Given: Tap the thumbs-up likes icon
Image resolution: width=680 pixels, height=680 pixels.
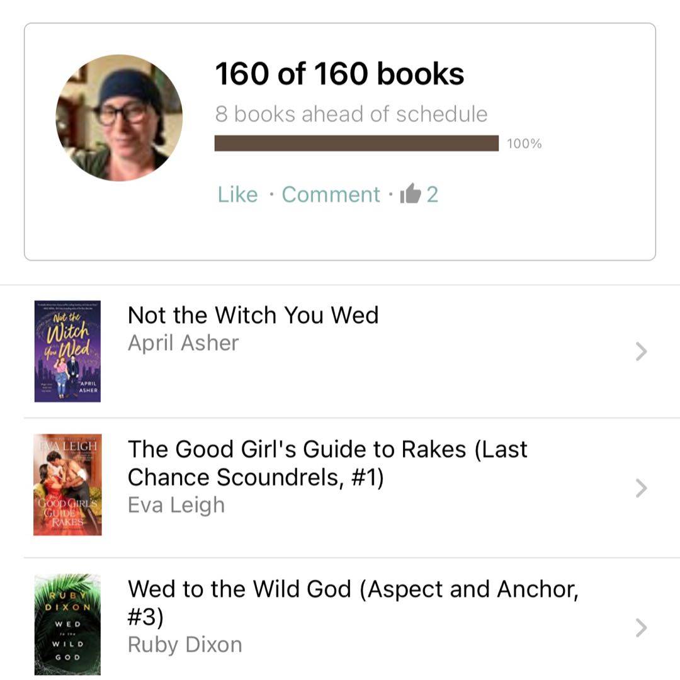Looking at the screenshot, I should (411, 194).
